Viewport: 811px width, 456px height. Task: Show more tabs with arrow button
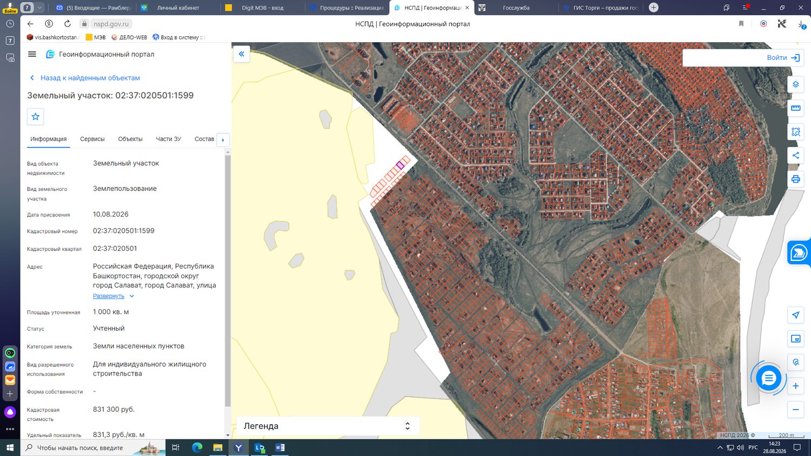click(x=223, y=140)
